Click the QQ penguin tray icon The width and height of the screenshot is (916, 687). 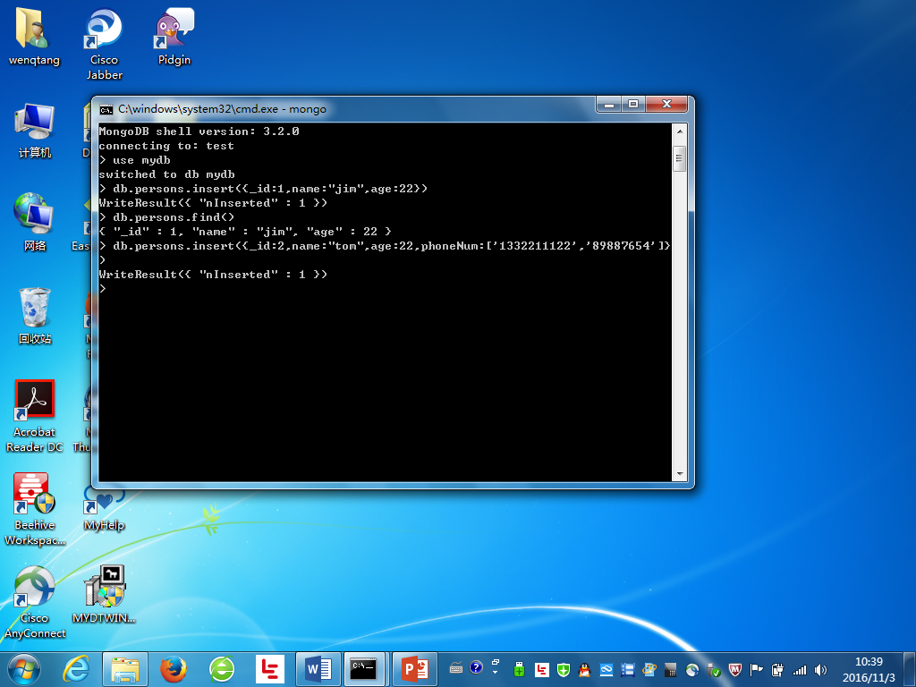click(584, 669)
